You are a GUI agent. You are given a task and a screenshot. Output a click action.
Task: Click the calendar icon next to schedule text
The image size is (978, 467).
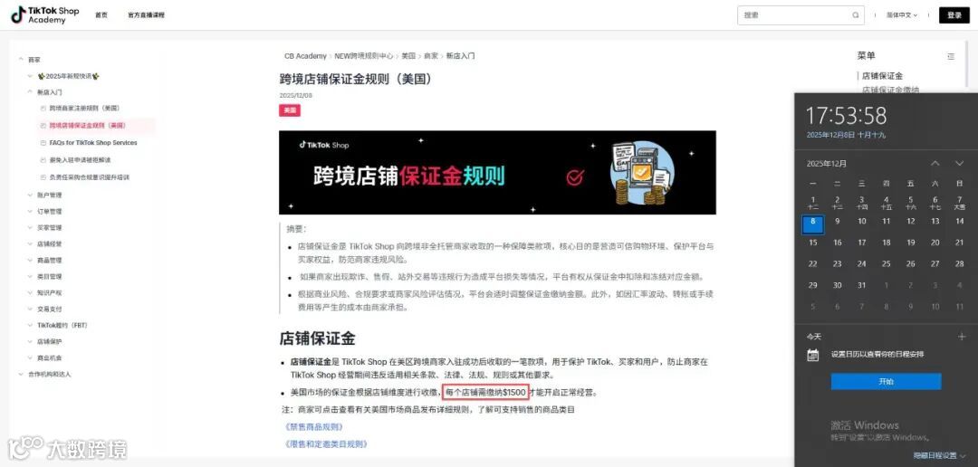[812, 355]
